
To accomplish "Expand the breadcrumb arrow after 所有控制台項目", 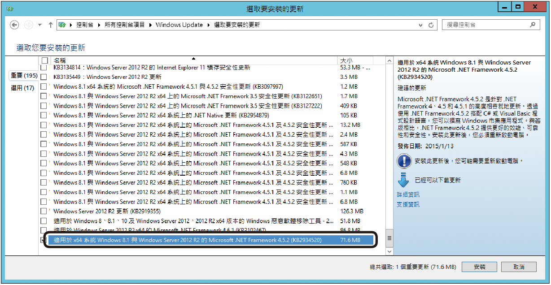I will (150, 25).
